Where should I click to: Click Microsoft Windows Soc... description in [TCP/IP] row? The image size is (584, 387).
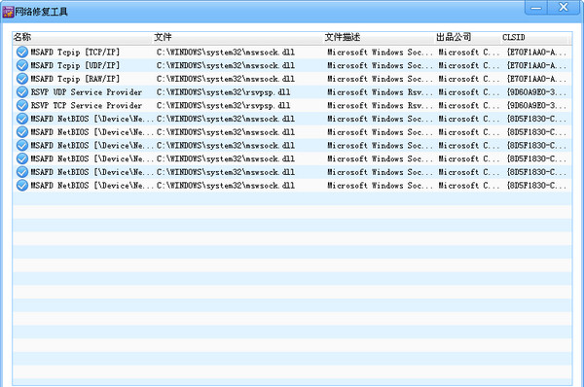pos(380,53)
